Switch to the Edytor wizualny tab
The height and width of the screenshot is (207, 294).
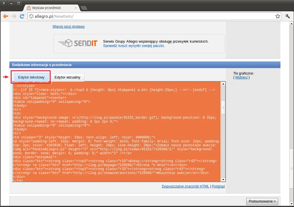[67, 77]
